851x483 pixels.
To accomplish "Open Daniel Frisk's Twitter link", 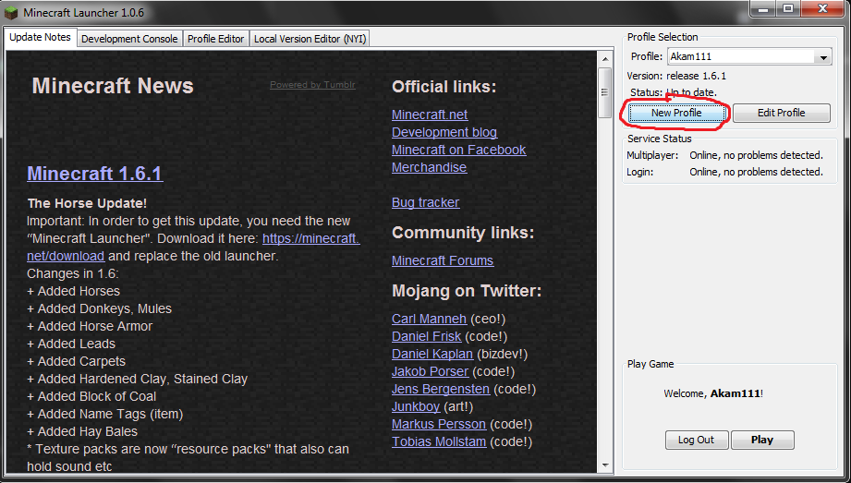I will tap(427, 336).
